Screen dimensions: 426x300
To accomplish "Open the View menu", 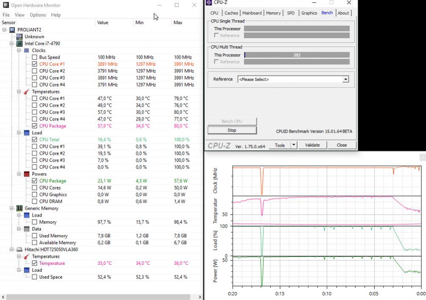I will point(20,15).
